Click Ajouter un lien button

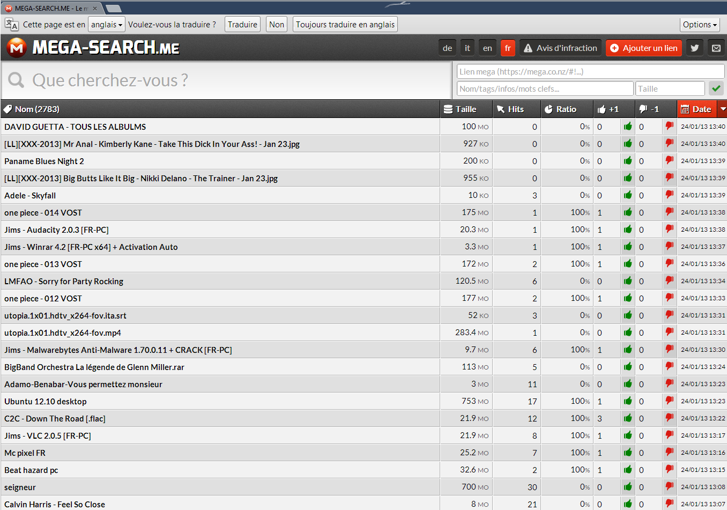pos(644,48)
